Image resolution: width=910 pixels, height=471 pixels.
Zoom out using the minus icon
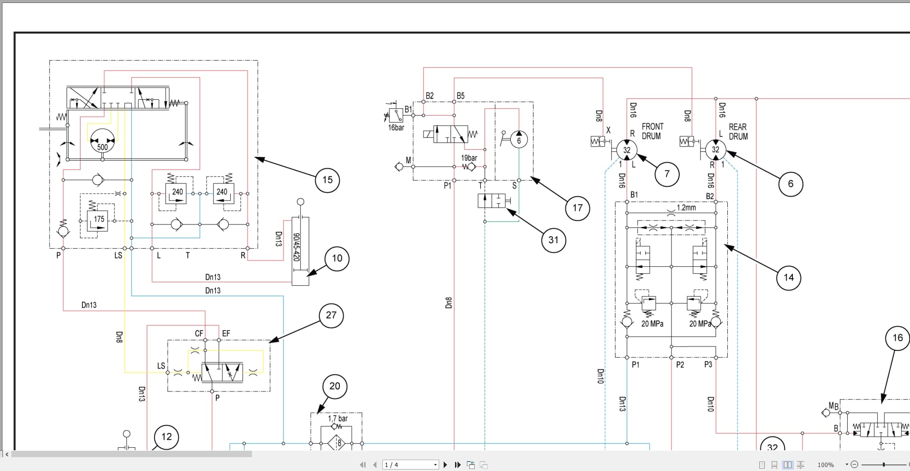pos(854,465)
